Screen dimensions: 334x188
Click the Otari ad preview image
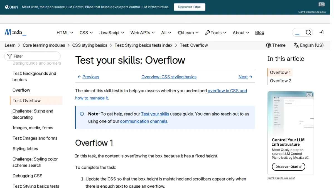click(x=291, y=113)
